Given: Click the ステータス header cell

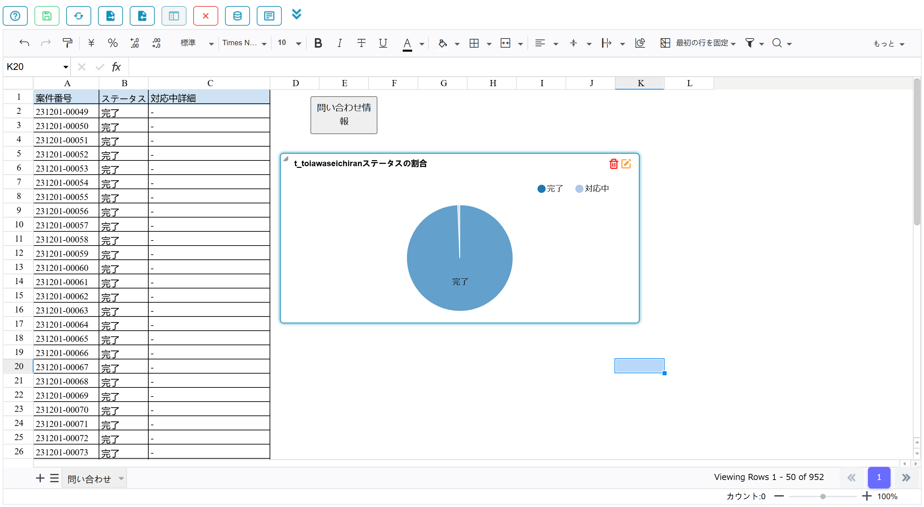Looking at the screenshot, I should (x=123, y=98).
